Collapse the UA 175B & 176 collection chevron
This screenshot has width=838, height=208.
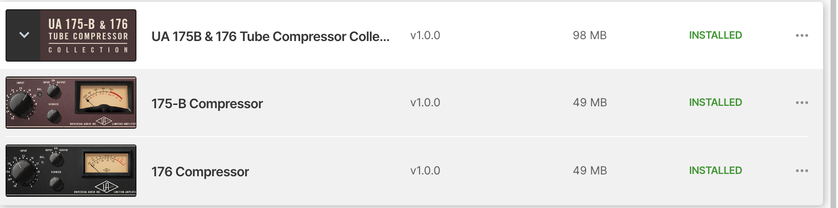[24, 35]
